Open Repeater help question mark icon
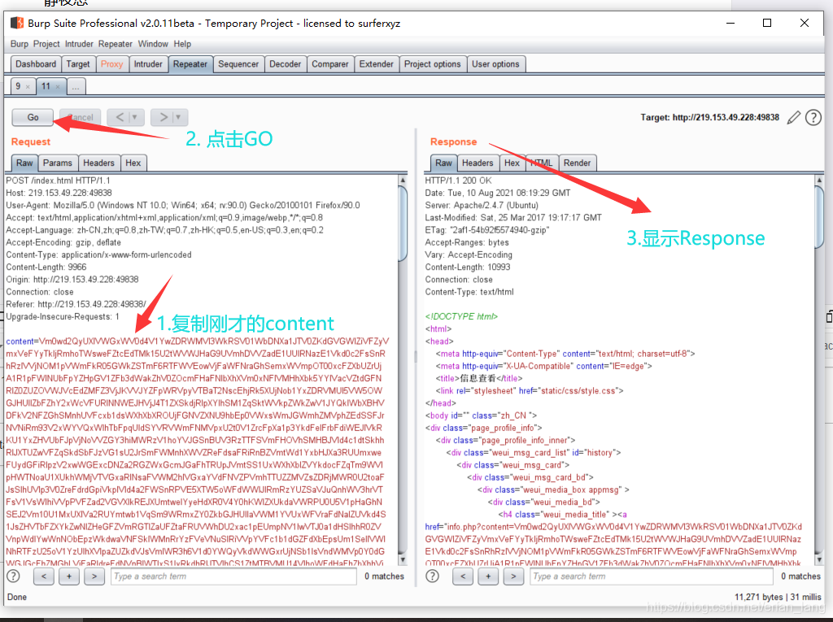833x622 pixels. pos(813,117)
